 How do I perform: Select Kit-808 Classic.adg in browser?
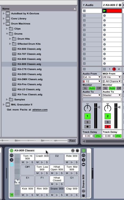pyautogui.click(x=29, y=59)
